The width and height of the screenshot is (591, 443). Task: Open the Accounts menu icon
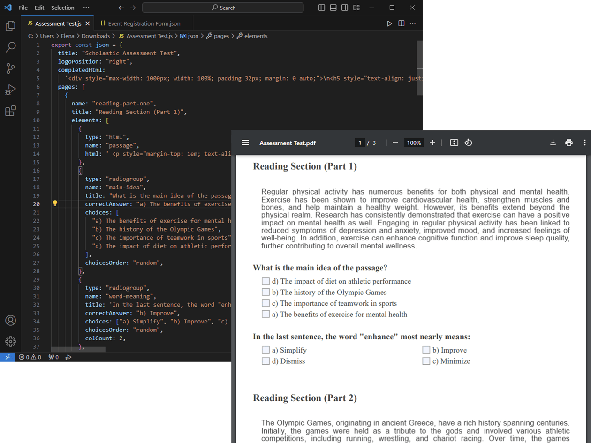click(x=10, y=320)
